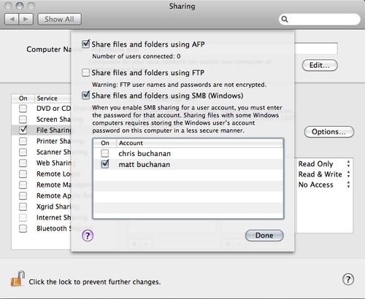Toggle the Bluetooth Sharing checkbox
Viewport: 365px width, 299px height.
(23, 228)
